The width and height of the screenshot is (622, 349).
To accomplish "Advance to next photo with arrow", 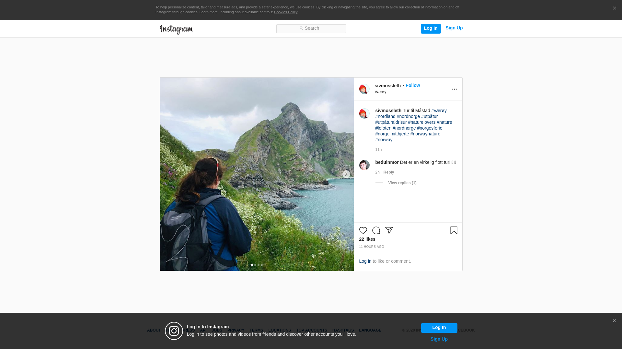I will pos(346,174).
